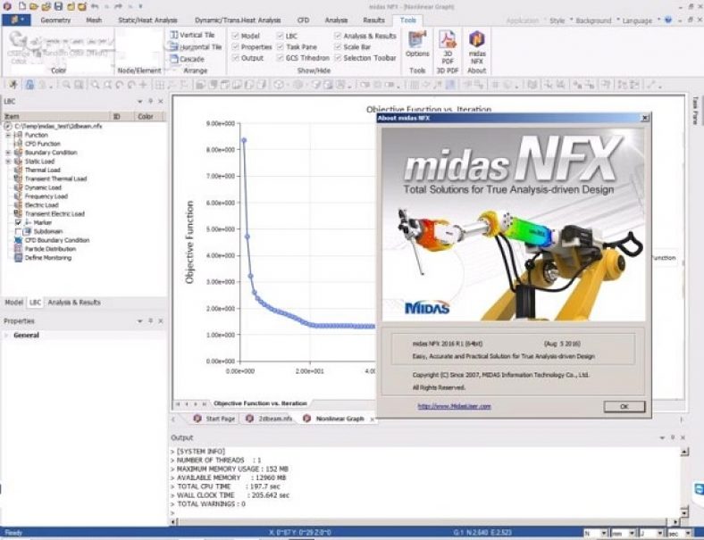Screen dimensions: 704x540
Task: Open the Task Pane side tab
Action: pyautogui.click(x=695, y=111)
